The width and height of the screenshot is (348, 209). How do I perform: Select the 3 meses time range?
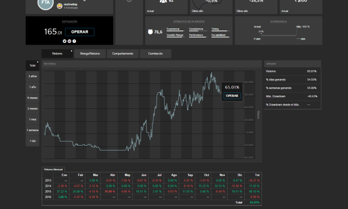32,109
